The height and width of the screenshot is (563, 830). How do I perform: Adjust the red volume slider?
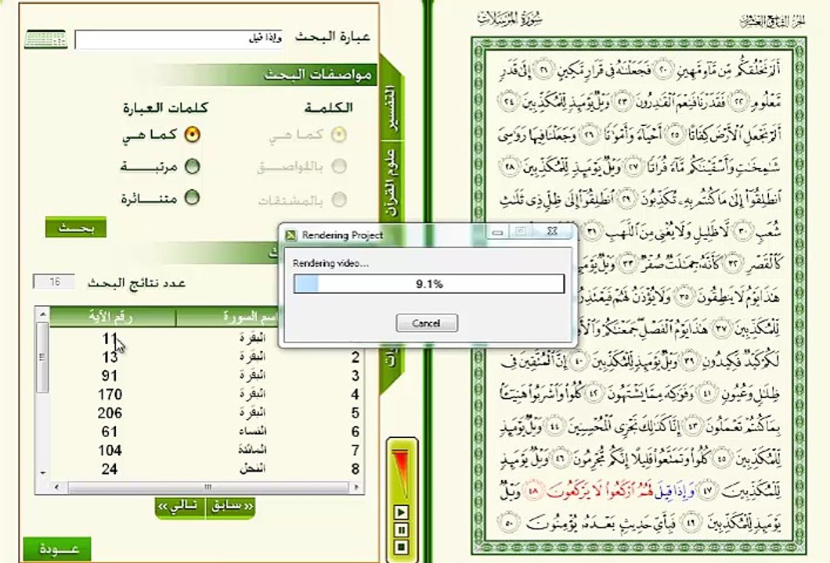[401, 473]
